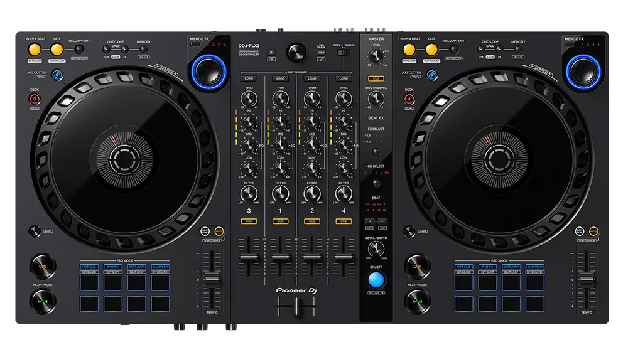Image resolution: width=628 pixels, height=357 pixels.
Task: Click the channel 4 FILTER knob
Action: pos(344,194)
